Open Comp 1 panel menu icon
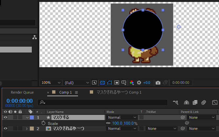This screenshot has width=219, height=137. [76, 92]
